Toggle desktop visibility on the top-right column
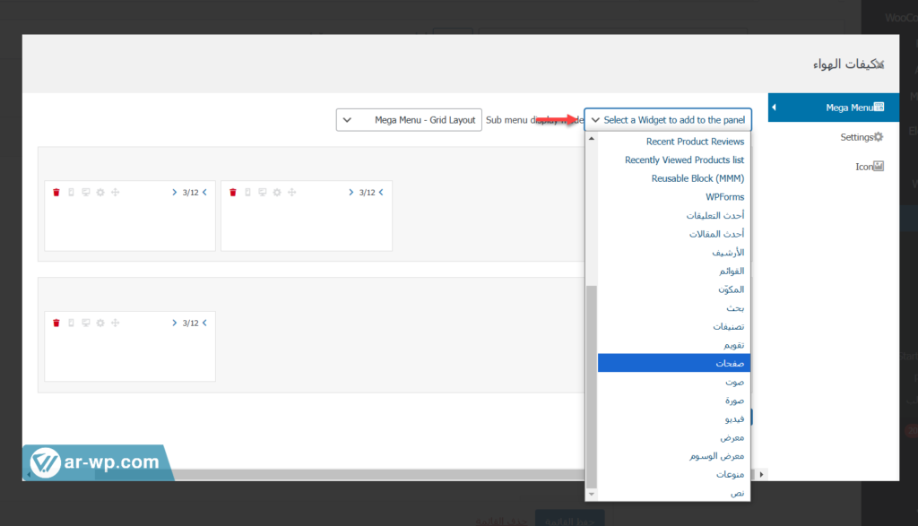The width and height of the screenshot is (918, 526). coord(262,193)
